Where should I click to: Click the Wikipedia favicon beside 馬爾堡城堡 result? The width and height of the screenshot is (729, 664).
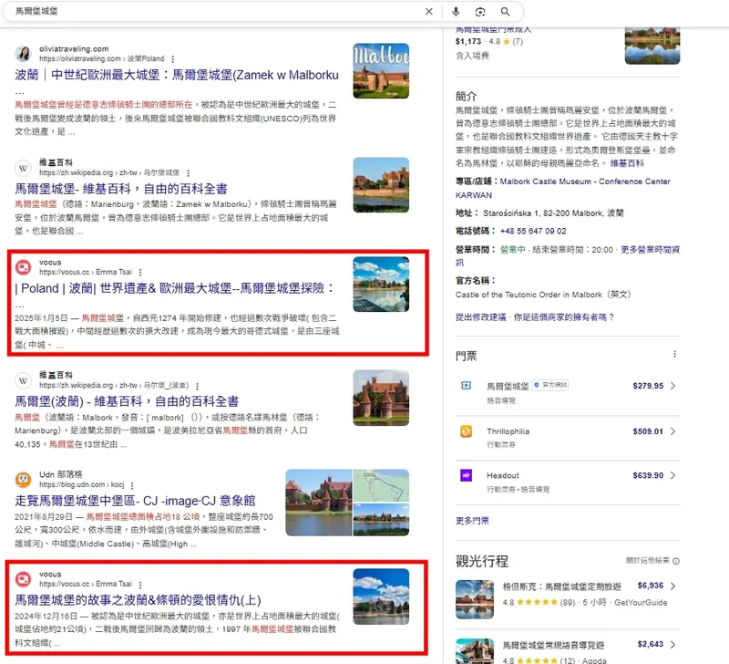point(24,168)
